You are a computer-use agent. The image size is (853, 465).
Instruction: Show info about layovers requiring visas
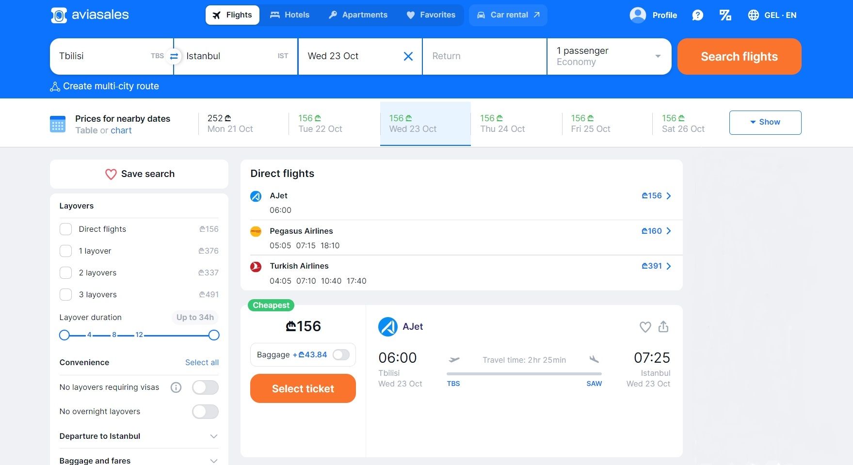(176, 387)
